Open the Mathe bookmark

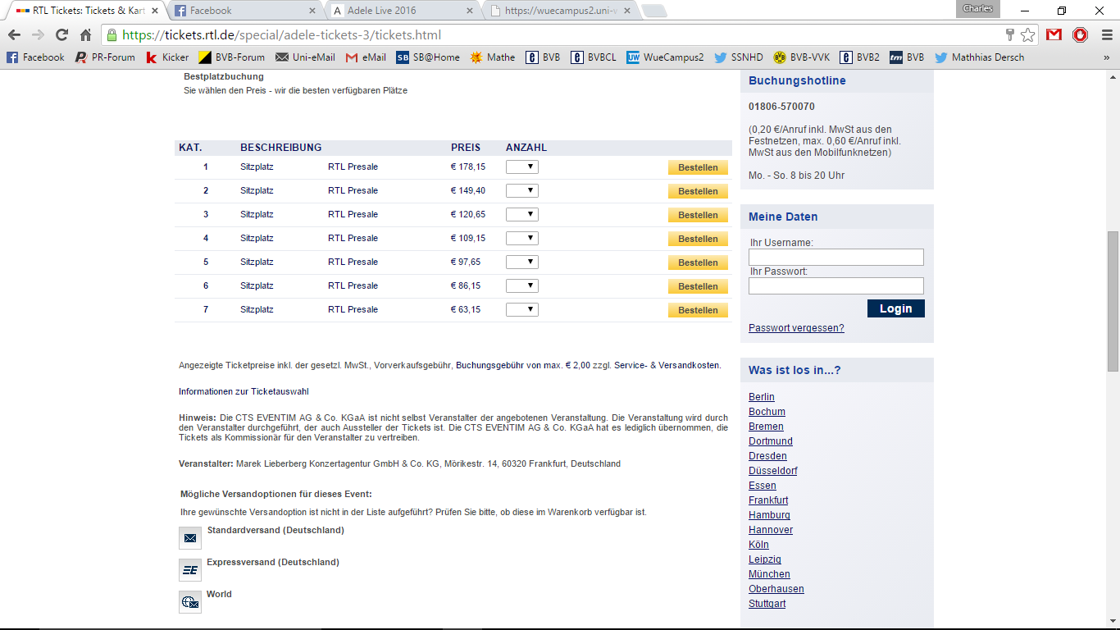(x=493, y=57)
